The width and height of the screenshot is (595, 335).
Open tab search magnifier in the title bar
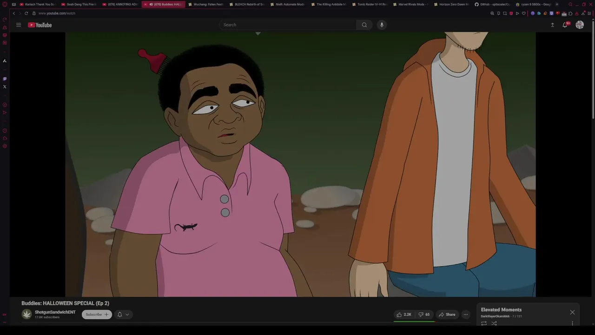tap(570, 4)
